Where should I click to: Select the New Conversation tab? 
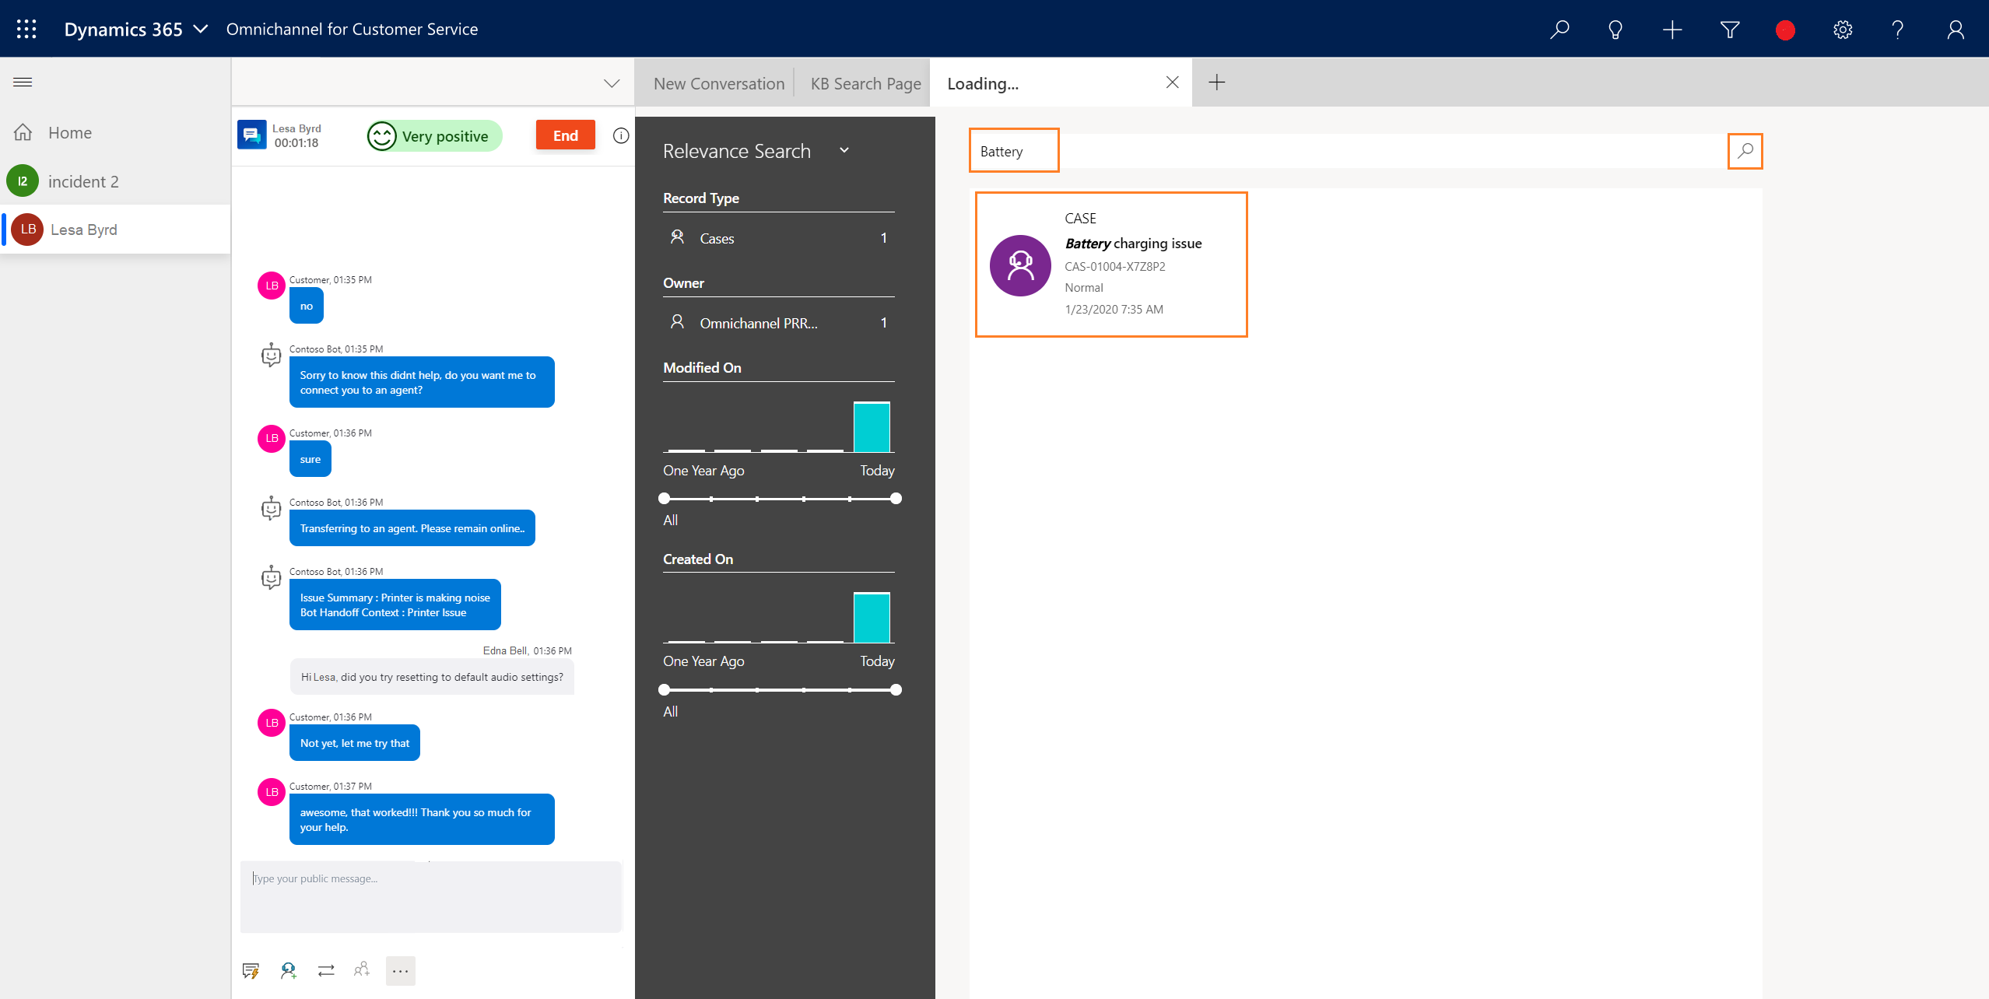coord(719,82)
